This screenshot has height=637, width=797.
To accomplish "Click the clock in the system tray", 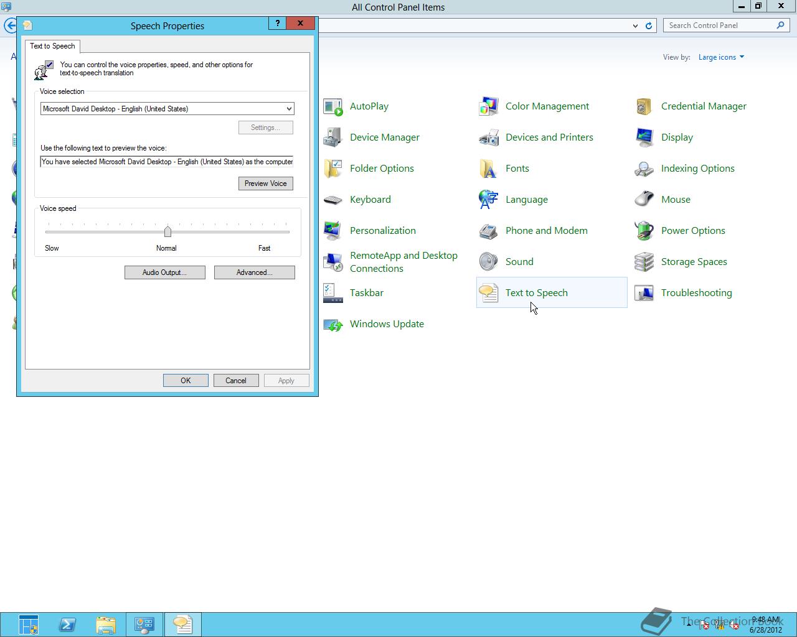I will click(765, 625).
